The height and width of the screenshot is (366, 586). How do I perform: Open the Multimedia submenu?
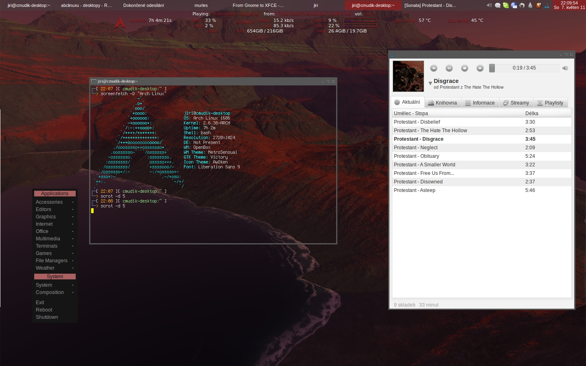tap(55, 239)
